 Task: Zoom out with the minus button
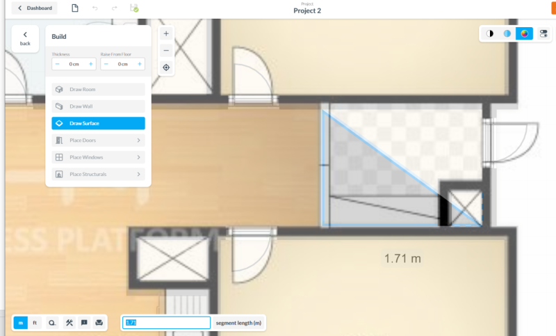166,50
